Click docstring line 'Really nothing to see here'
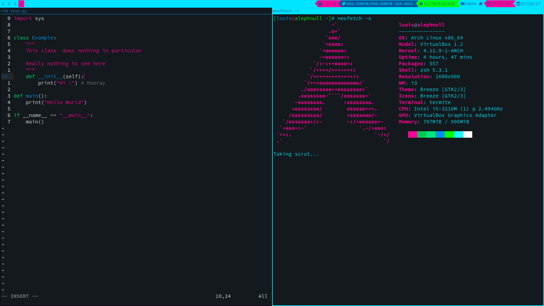The width and height of the screenshot is (544, 306). [x=66, y=64]
